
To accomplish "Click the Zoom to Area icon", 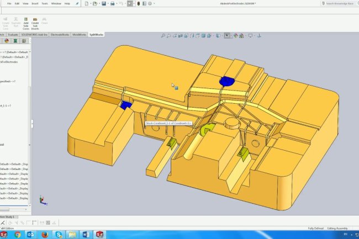I will [x=169, y=36].
